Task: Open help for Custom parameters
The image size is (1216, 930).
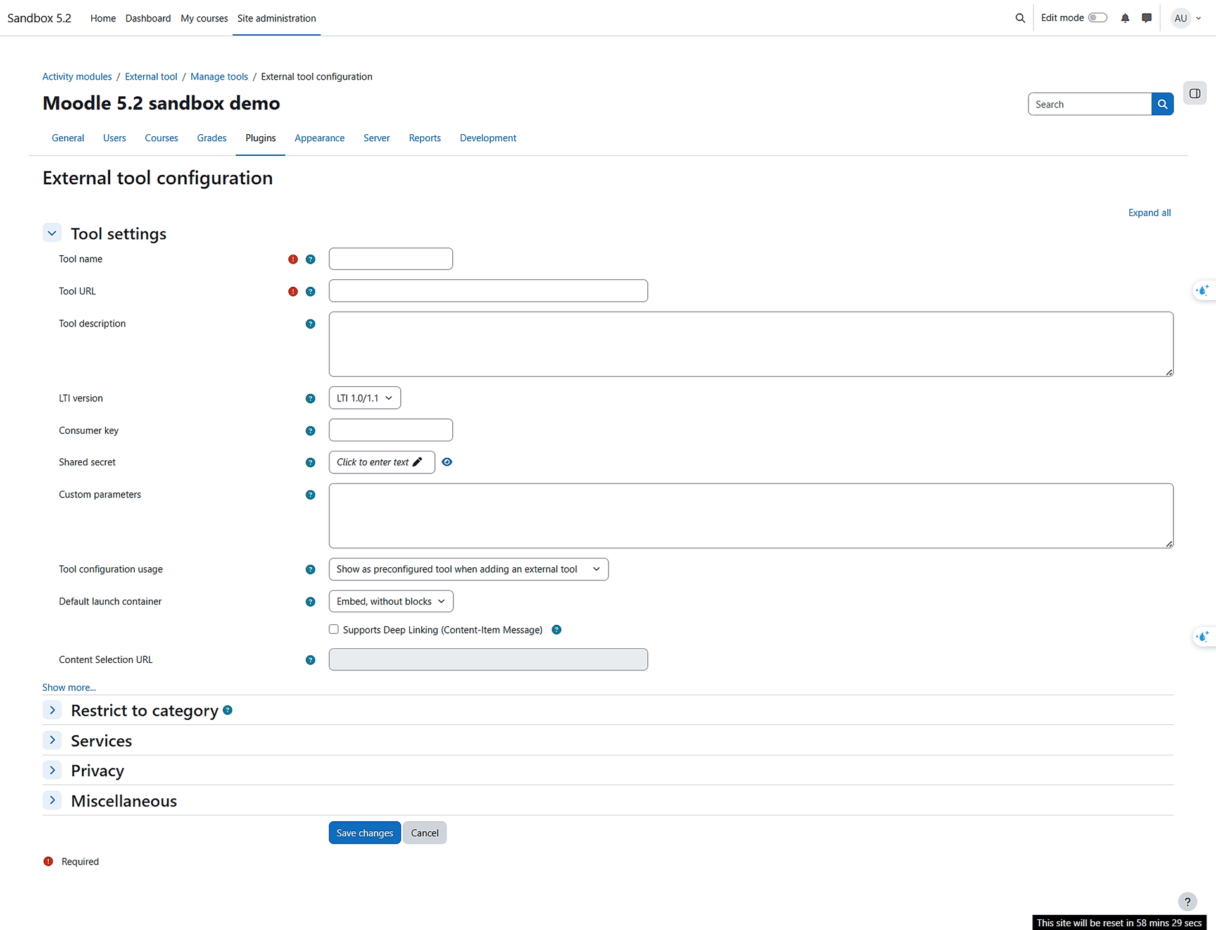Action: click(310, 494)
